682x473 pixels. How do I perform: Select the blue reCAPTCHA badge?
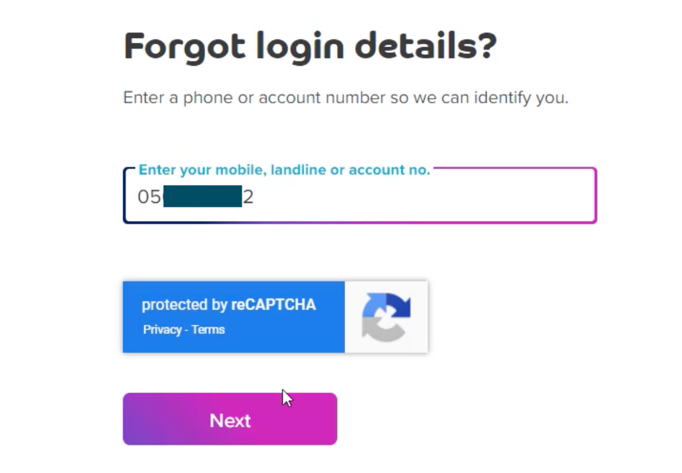click(x=233, y=316)
